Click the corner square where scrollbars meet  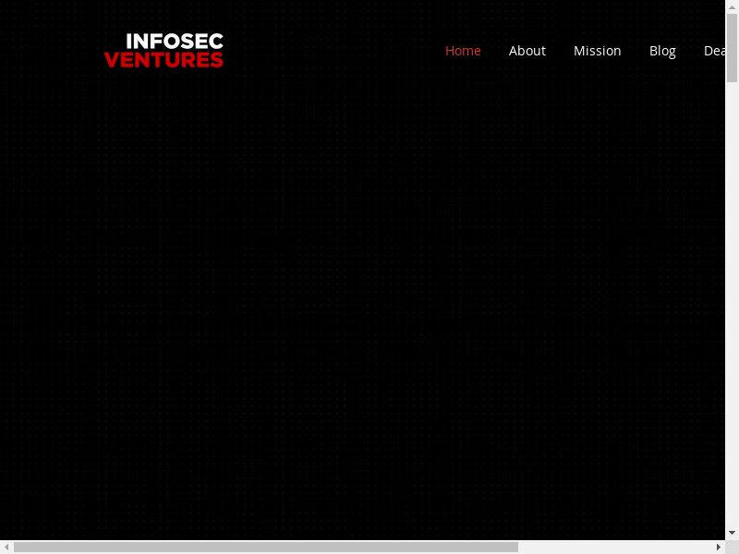[x=732, y=547]
